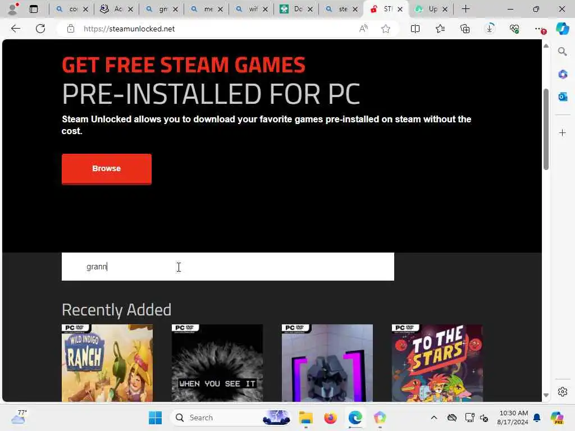This screenshot has height=431, width=575.
Task: Open the Favorites list icon
Action: click(x=440, y=29)
